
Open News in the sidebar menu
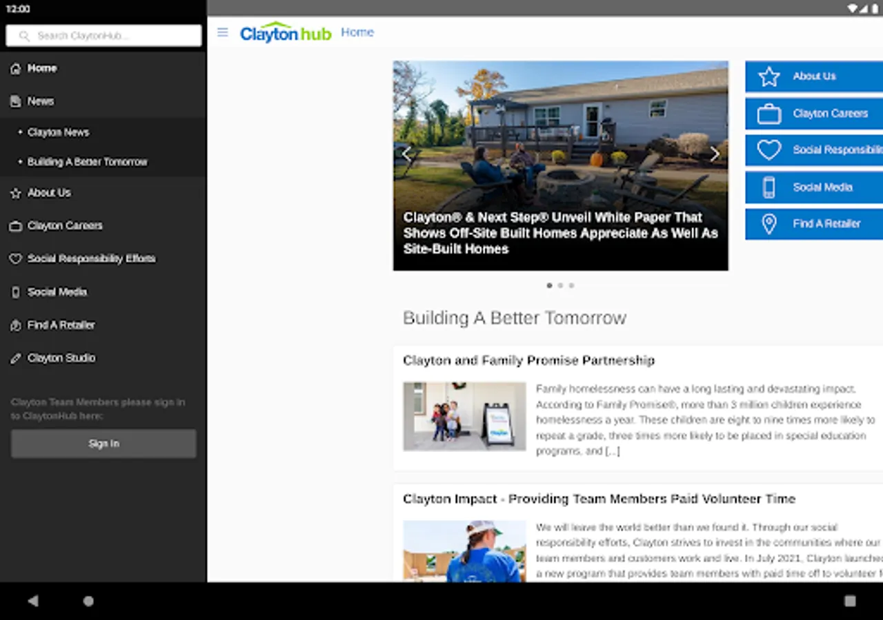tap(103, 101)
